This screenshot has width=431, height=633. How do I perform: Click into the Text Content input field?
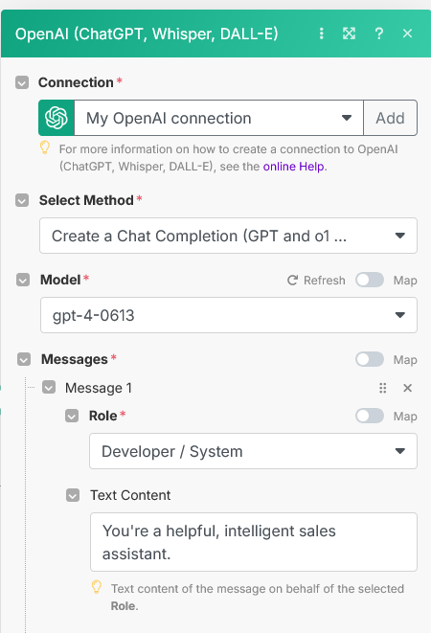click(x=254, y=542)
